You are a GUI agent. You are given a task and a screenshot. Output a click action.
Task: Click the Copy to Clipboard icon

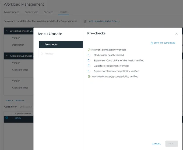coord(152,43)
